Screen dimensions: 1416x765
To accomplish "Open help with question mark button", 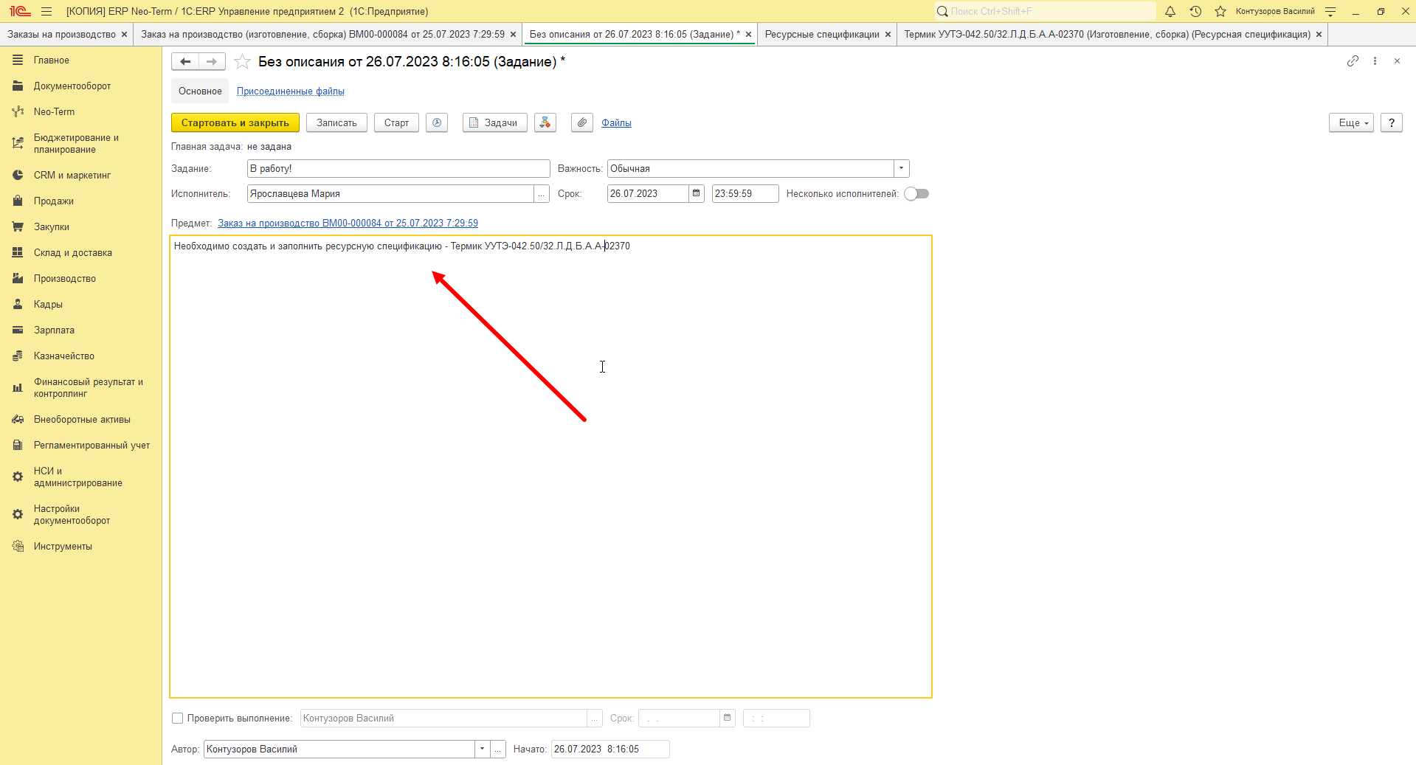I will 1392,122.
